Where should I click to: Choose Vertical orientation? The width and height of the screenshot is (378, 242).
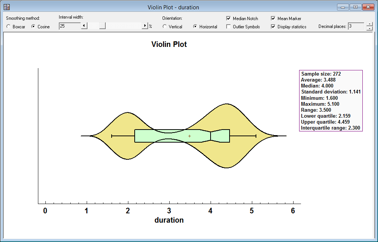[x=164, y=26]
